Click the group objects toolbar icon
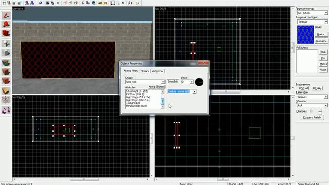 47,3
